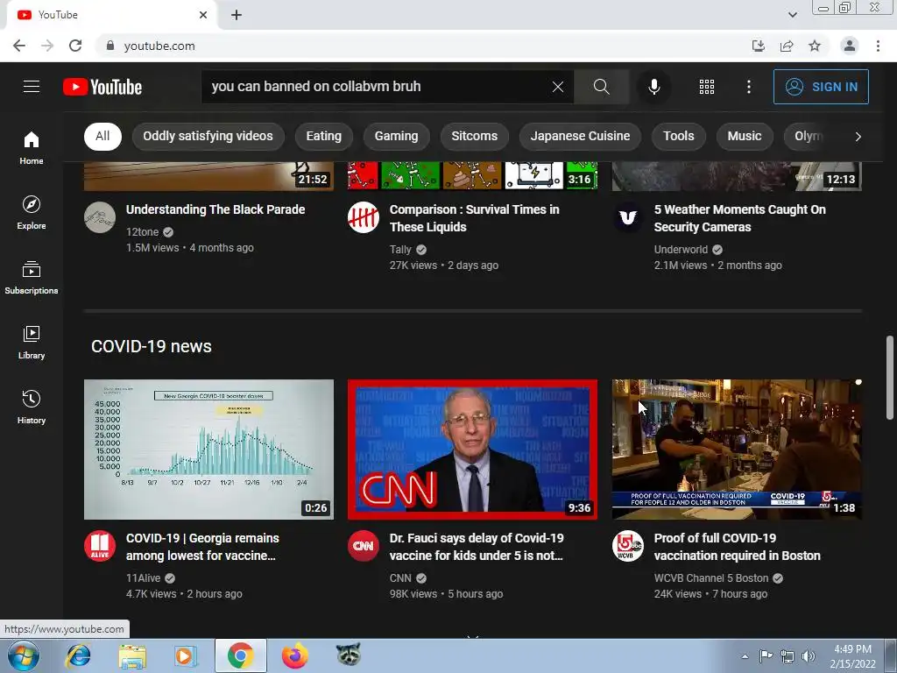Open Subscriptions in the sidebar
The image size is (897, 673).
tap(32, 278)
